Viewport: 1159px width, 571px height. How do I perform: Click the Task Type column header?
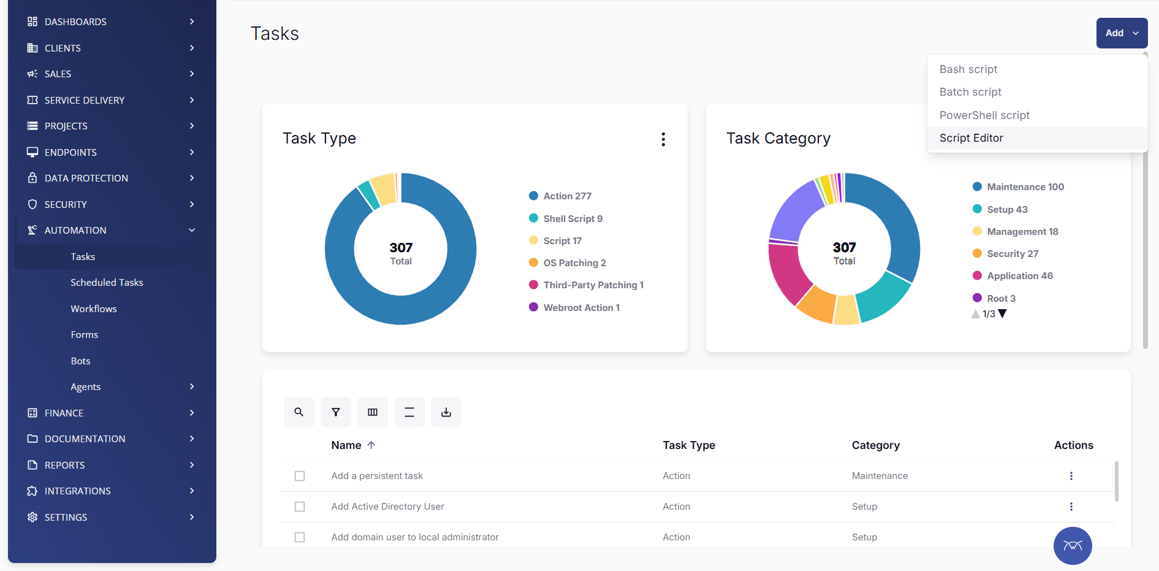click(689, 445)
